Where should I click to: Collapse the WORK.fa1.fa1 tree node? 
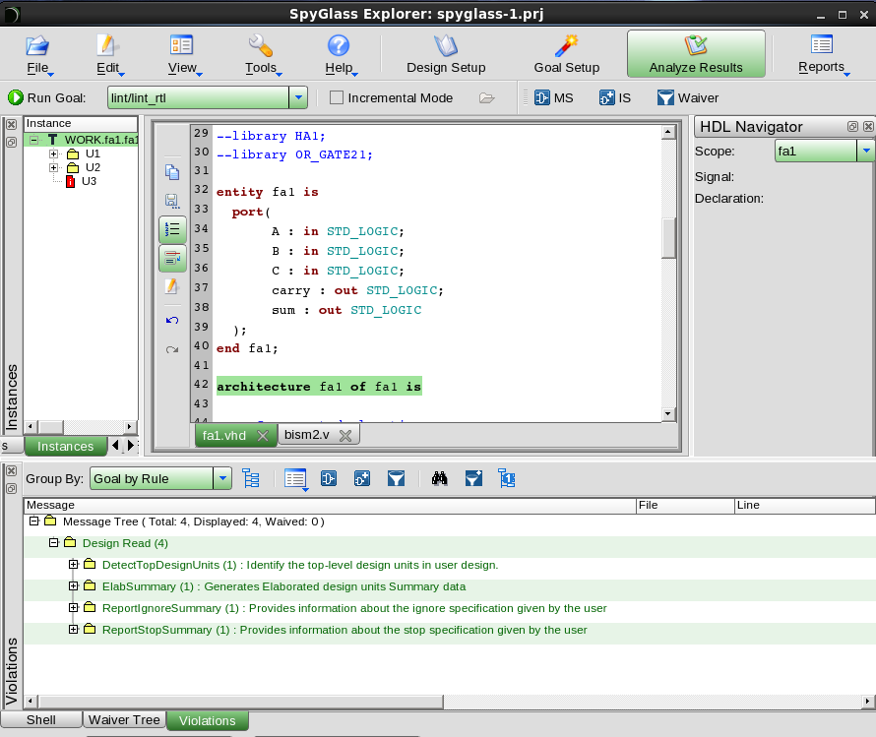34,140
